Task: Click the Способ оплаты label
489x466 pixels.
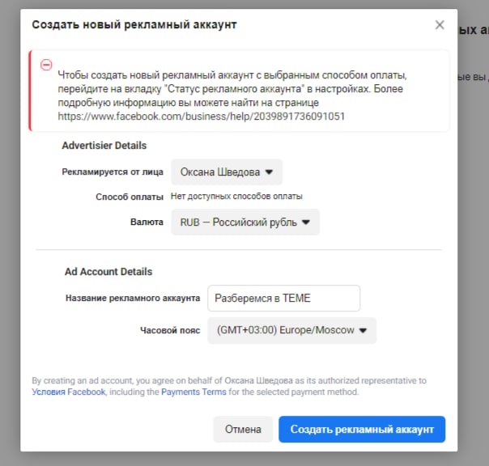Action: pyautogui.click(x=130, y=197)
